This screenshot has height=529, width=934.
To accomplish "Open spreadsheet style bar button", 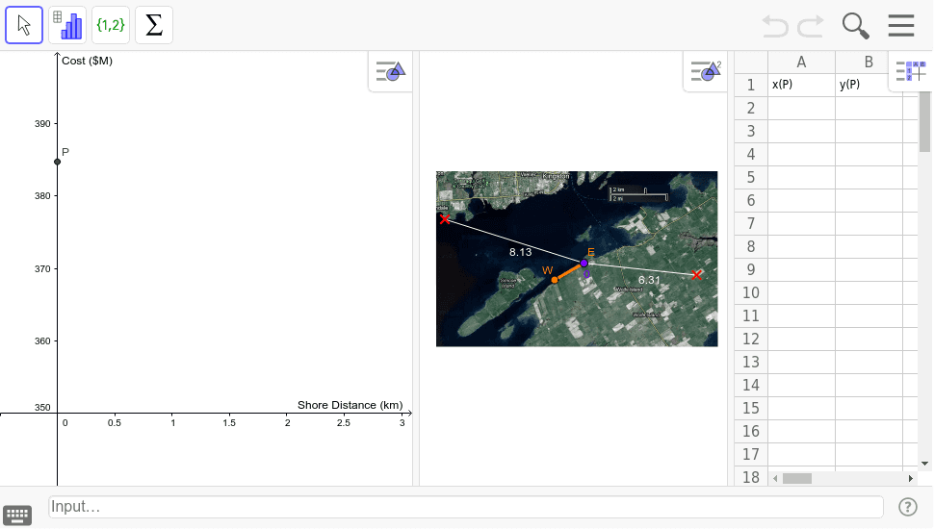I will (911, 71).
